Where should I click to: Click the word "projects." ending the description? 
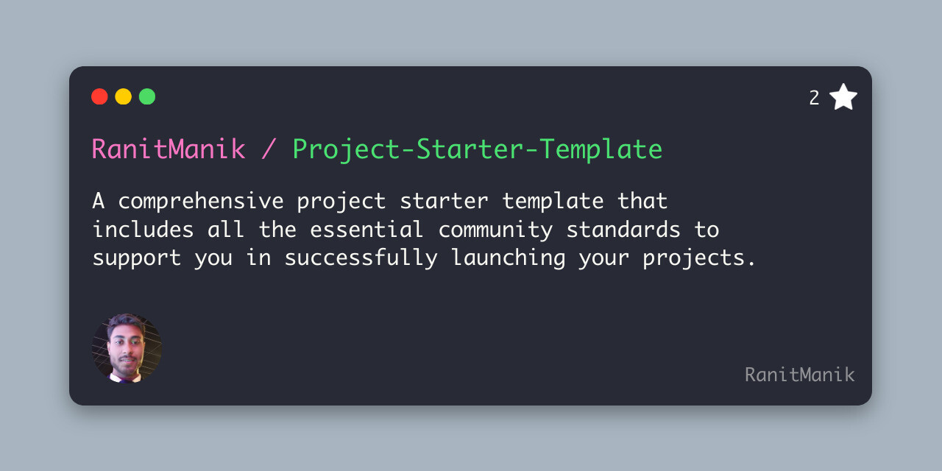point(700,258)
